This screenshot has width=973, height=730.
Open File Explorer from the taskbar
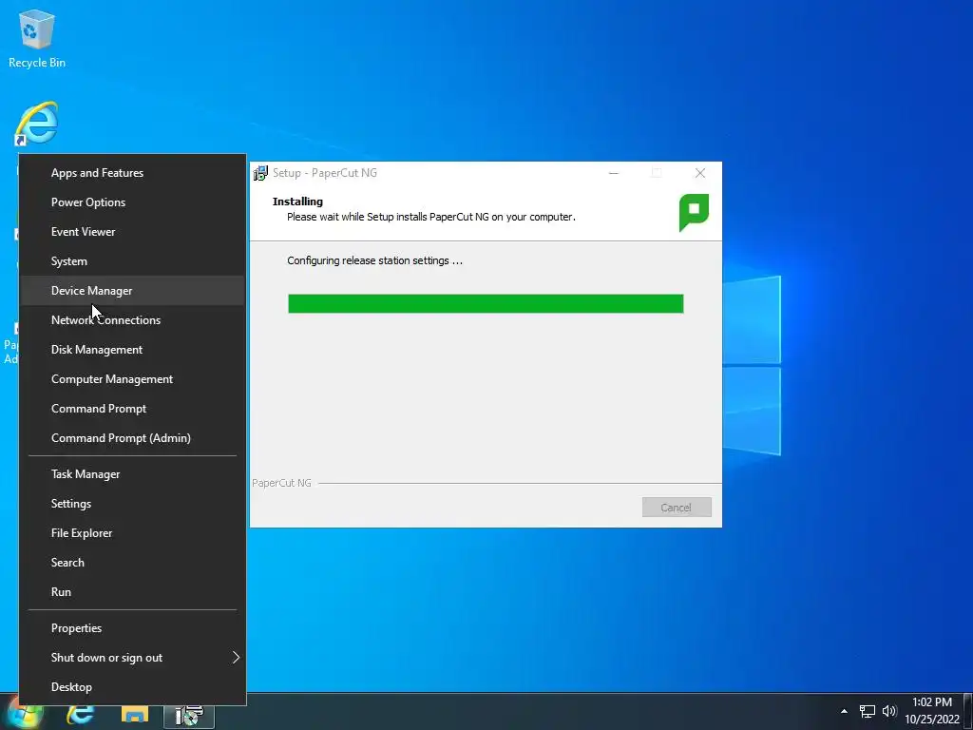pyautogui.click(x=135, y=715)
